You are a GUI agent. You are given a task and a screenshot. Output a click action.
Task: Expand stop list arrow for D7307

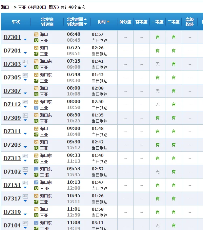pyautogui.click(x=25, y=93)
